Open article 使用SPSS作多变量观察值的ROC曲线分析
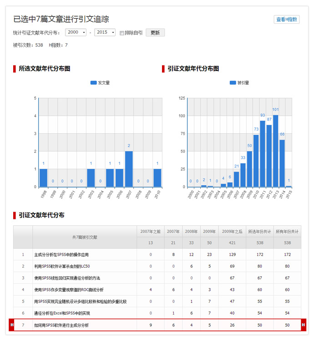 [69, 289]
